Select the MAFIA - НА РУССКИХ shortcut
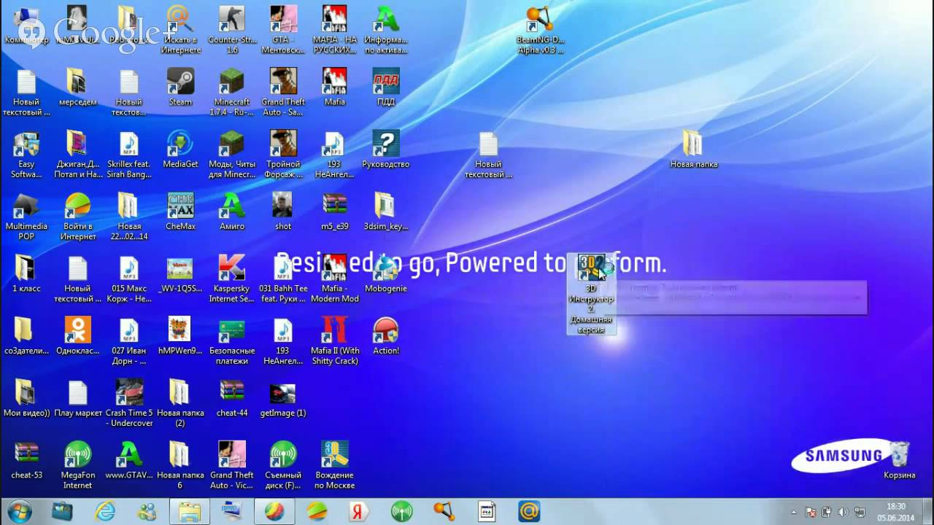 [x=335, y=30]
